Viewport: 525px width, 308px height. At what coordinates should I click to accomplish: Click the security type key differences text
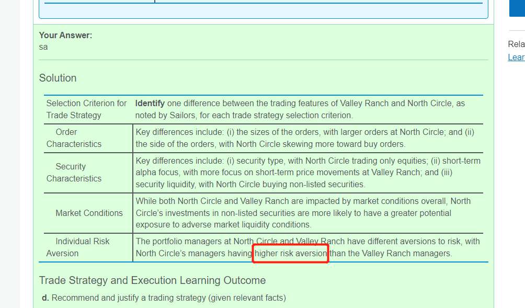click(x=308, y=173)
